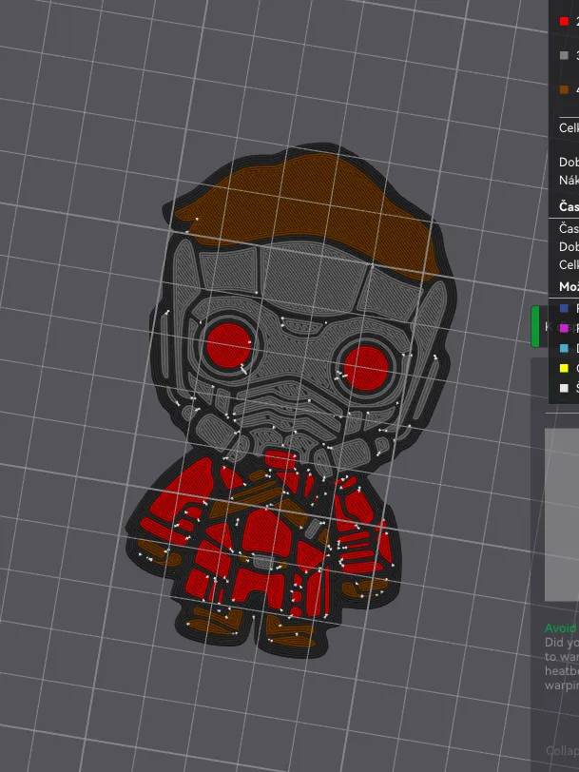Toggle the cyan square display option
The image size is (579, 772).
565,348
